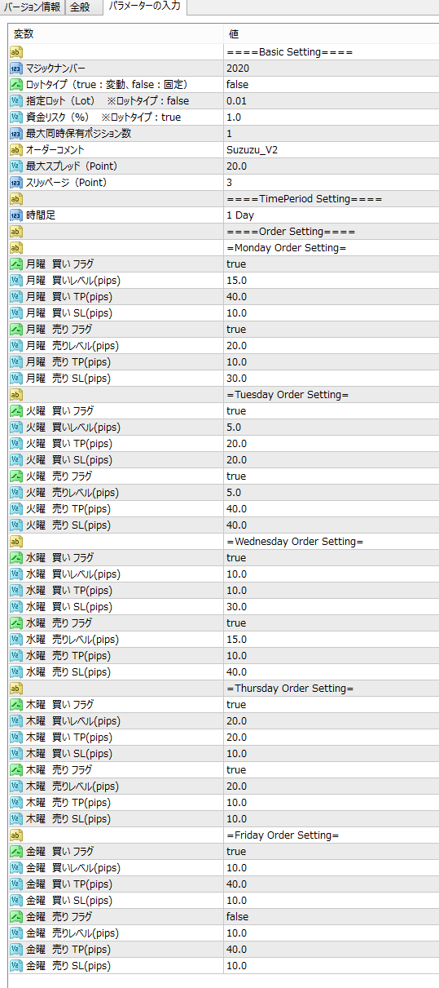Viewport: 439px width, 988px height.
Task: Switch to the バージョン情報 tab
Action: [x=32, y=7]
